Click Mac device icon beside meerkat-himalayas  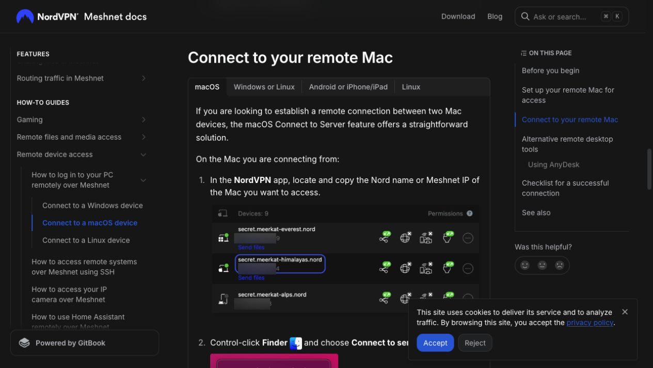pyautogui.click(x=224, y=268)
